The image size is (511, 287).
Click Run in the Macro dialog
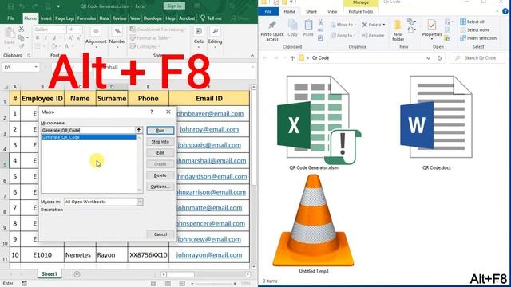coord(160,131)
